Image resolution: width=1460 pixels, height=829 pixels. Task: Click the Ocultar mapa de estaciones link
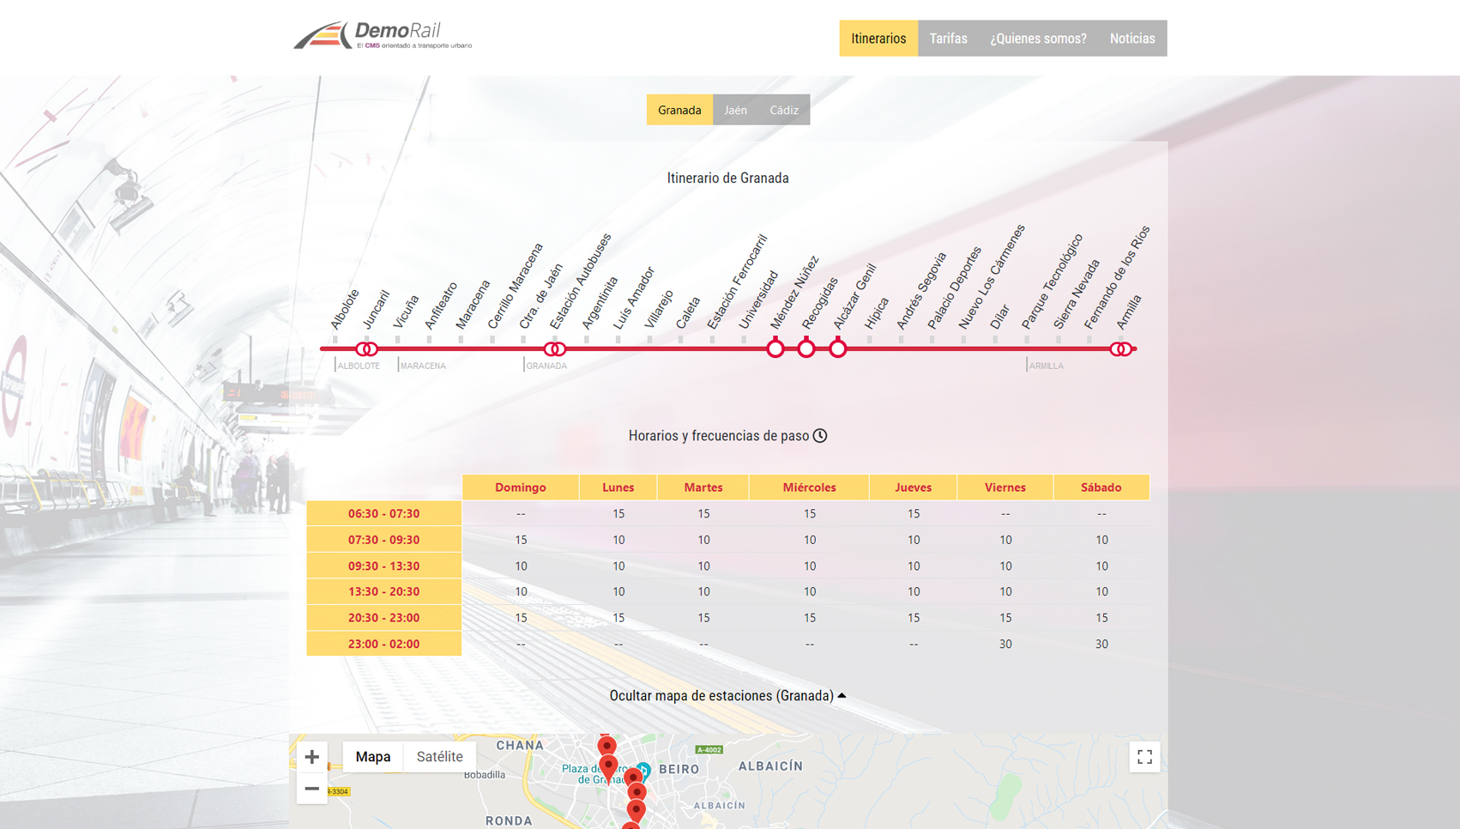723,695
